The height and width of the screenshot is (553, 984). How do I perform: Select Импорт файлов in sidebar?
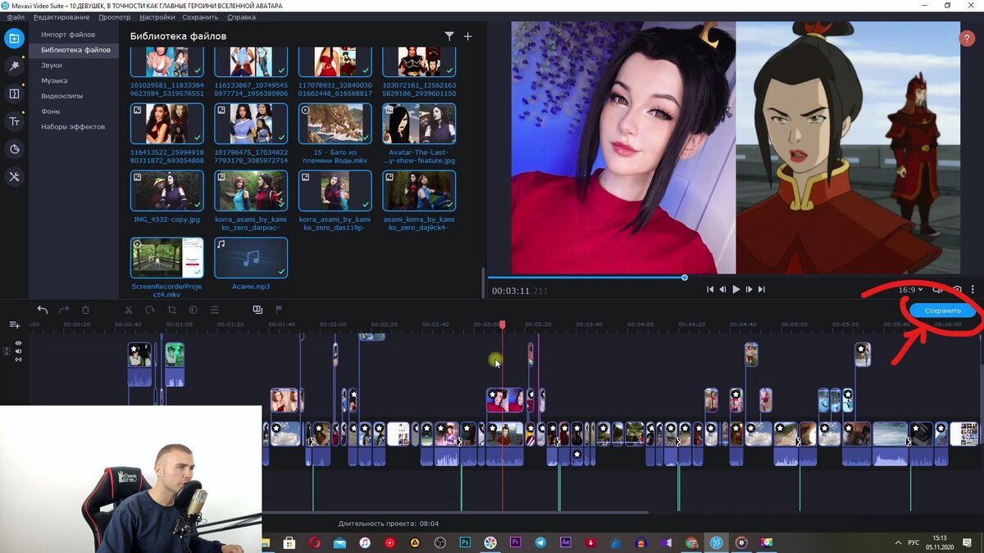(68, 34)
